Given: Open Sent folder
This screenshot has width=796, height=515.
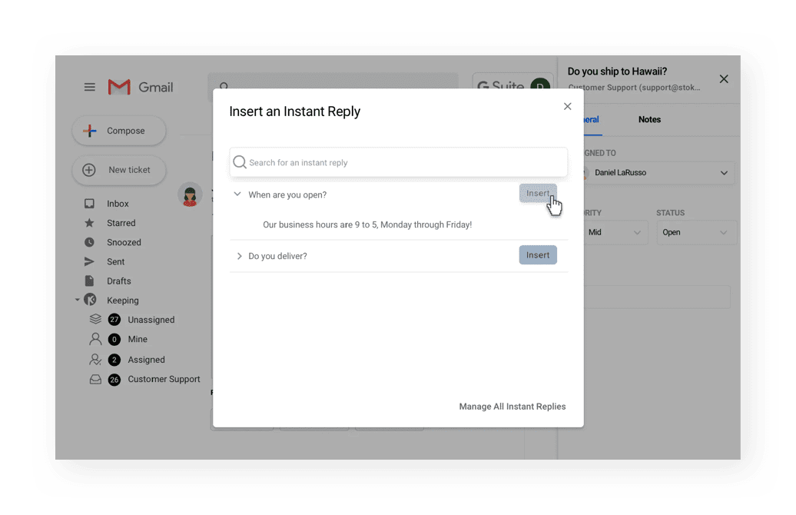Looking at the screenshot, I should click(x=116, y=261).
